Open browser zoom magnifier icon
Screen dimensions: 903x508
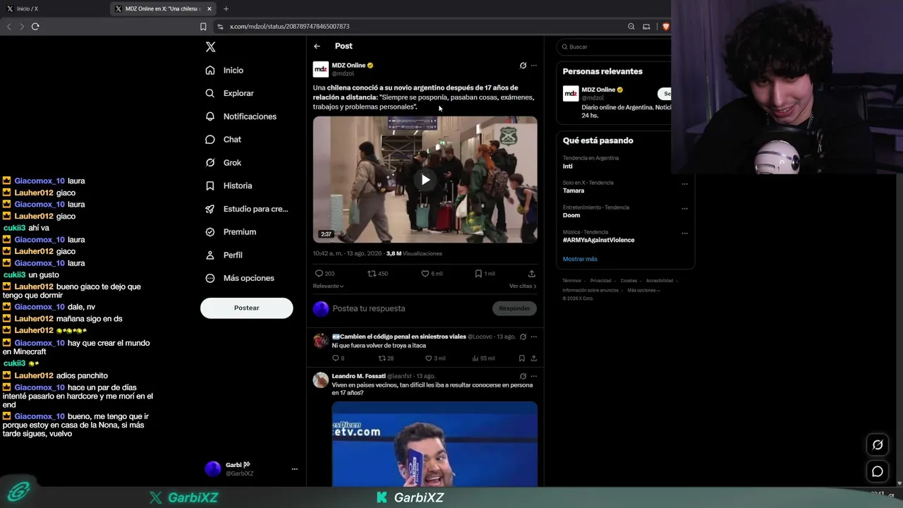631,27
